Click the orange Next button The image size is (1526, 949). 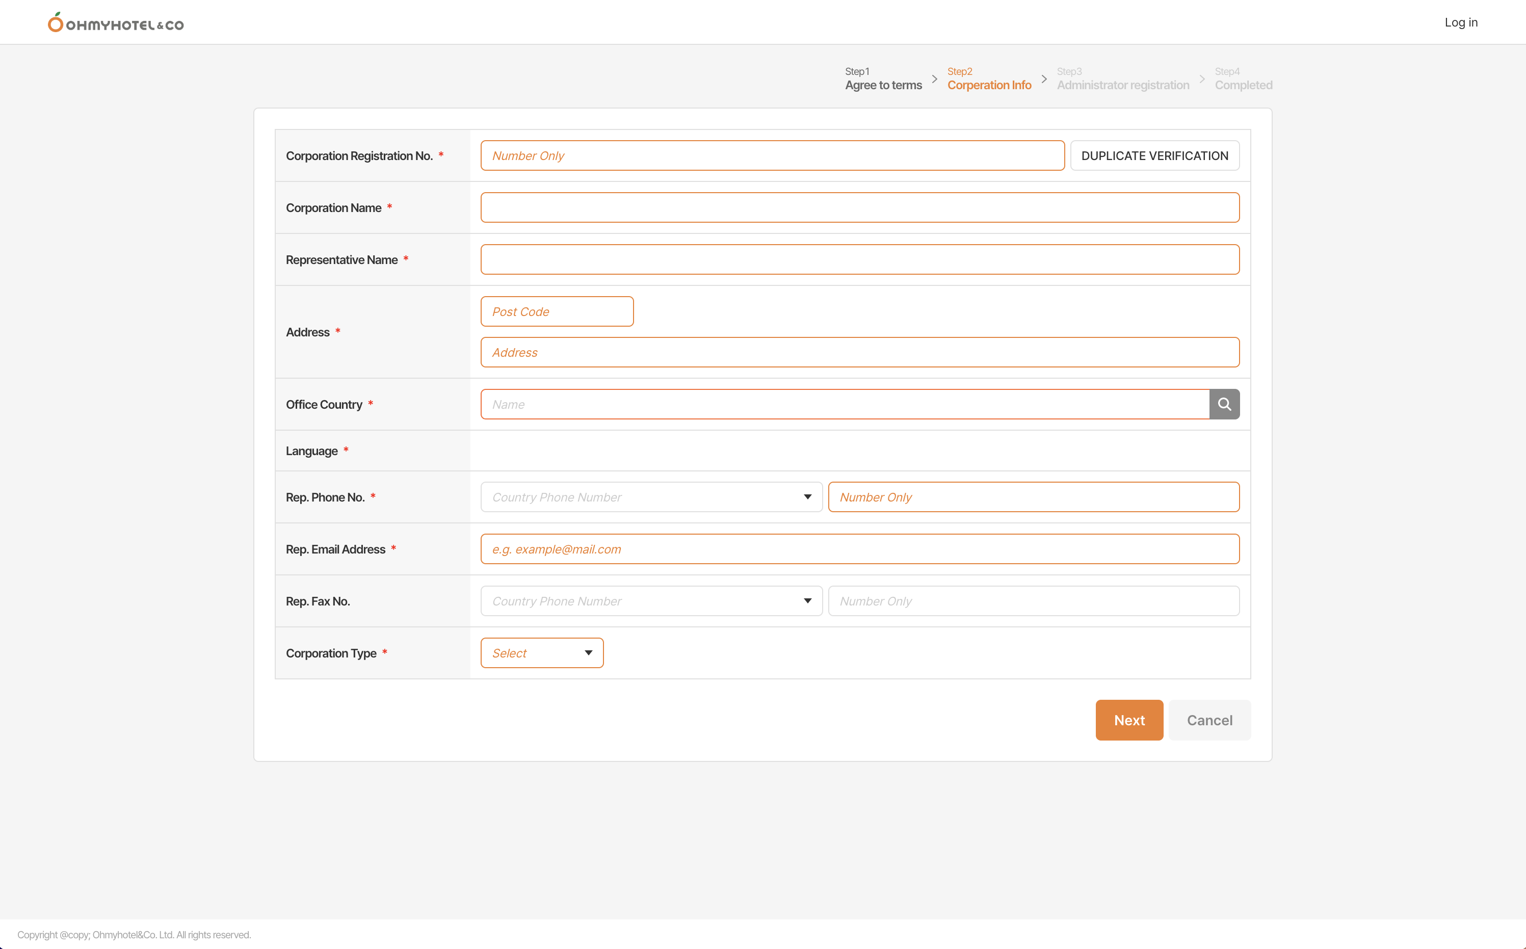click(1129, 720)
